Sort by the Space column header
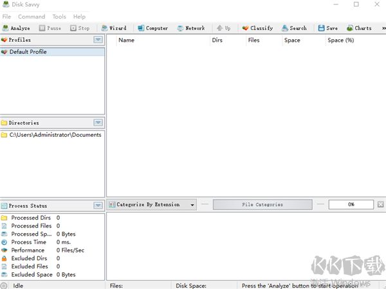Screen dimensions: 386x289 (292, 40)
